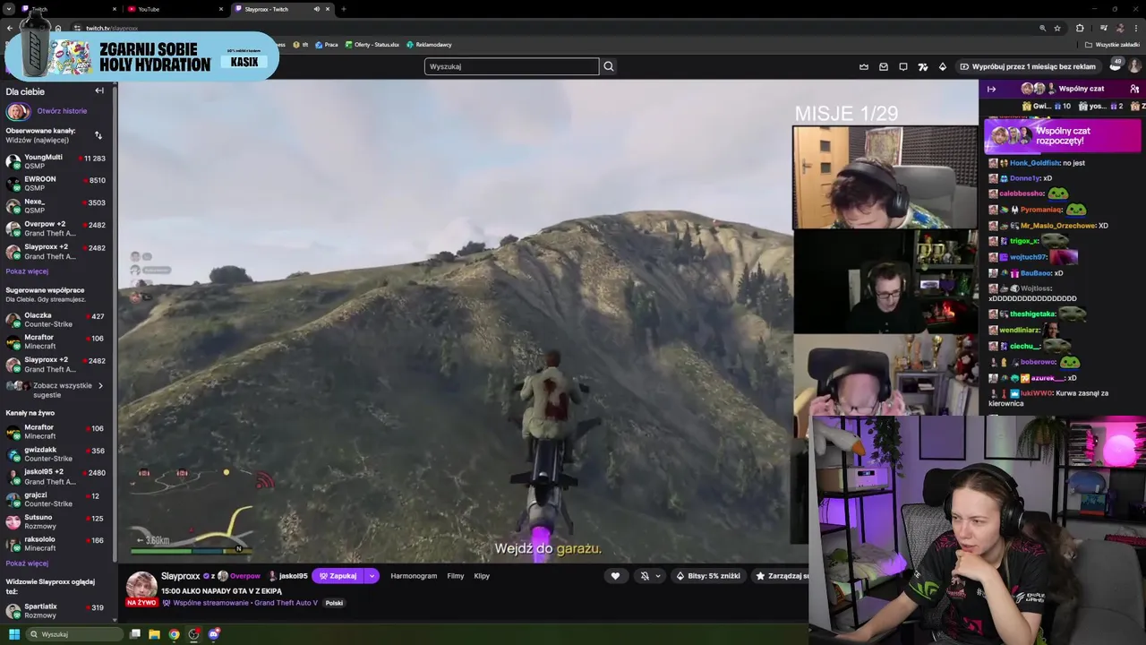Open the Zapukaj dropdown arrow

click(372, 576)
